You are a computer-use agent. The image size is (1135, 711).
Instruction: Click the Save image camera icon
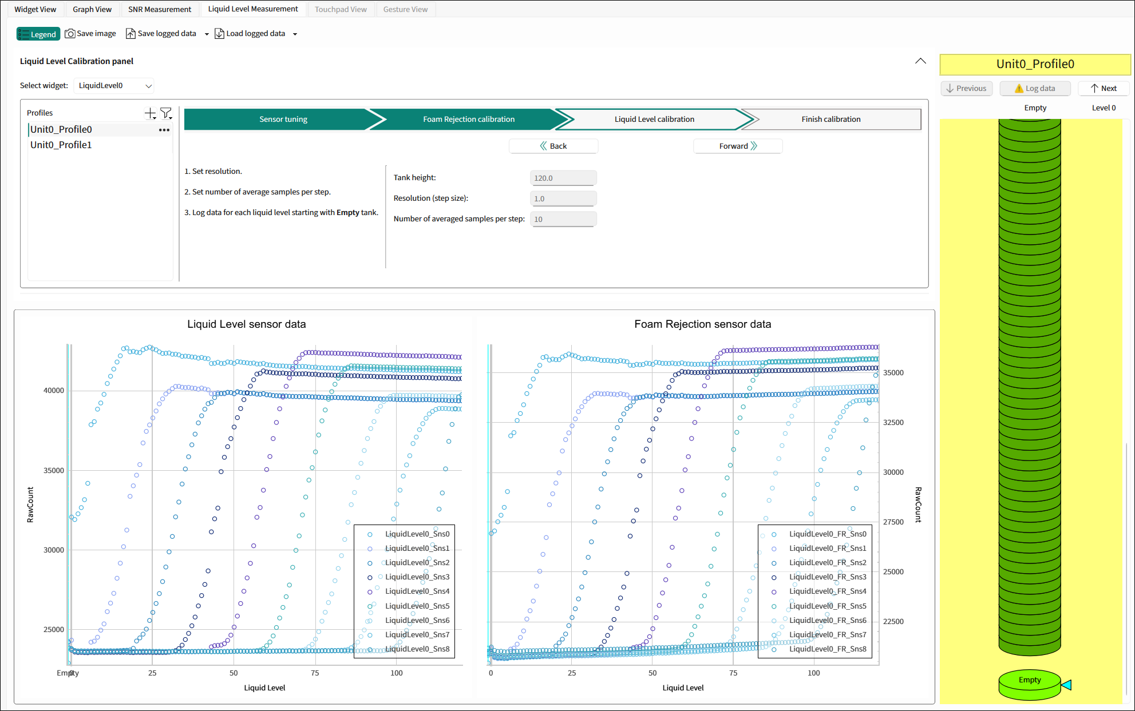coord(70,34)
